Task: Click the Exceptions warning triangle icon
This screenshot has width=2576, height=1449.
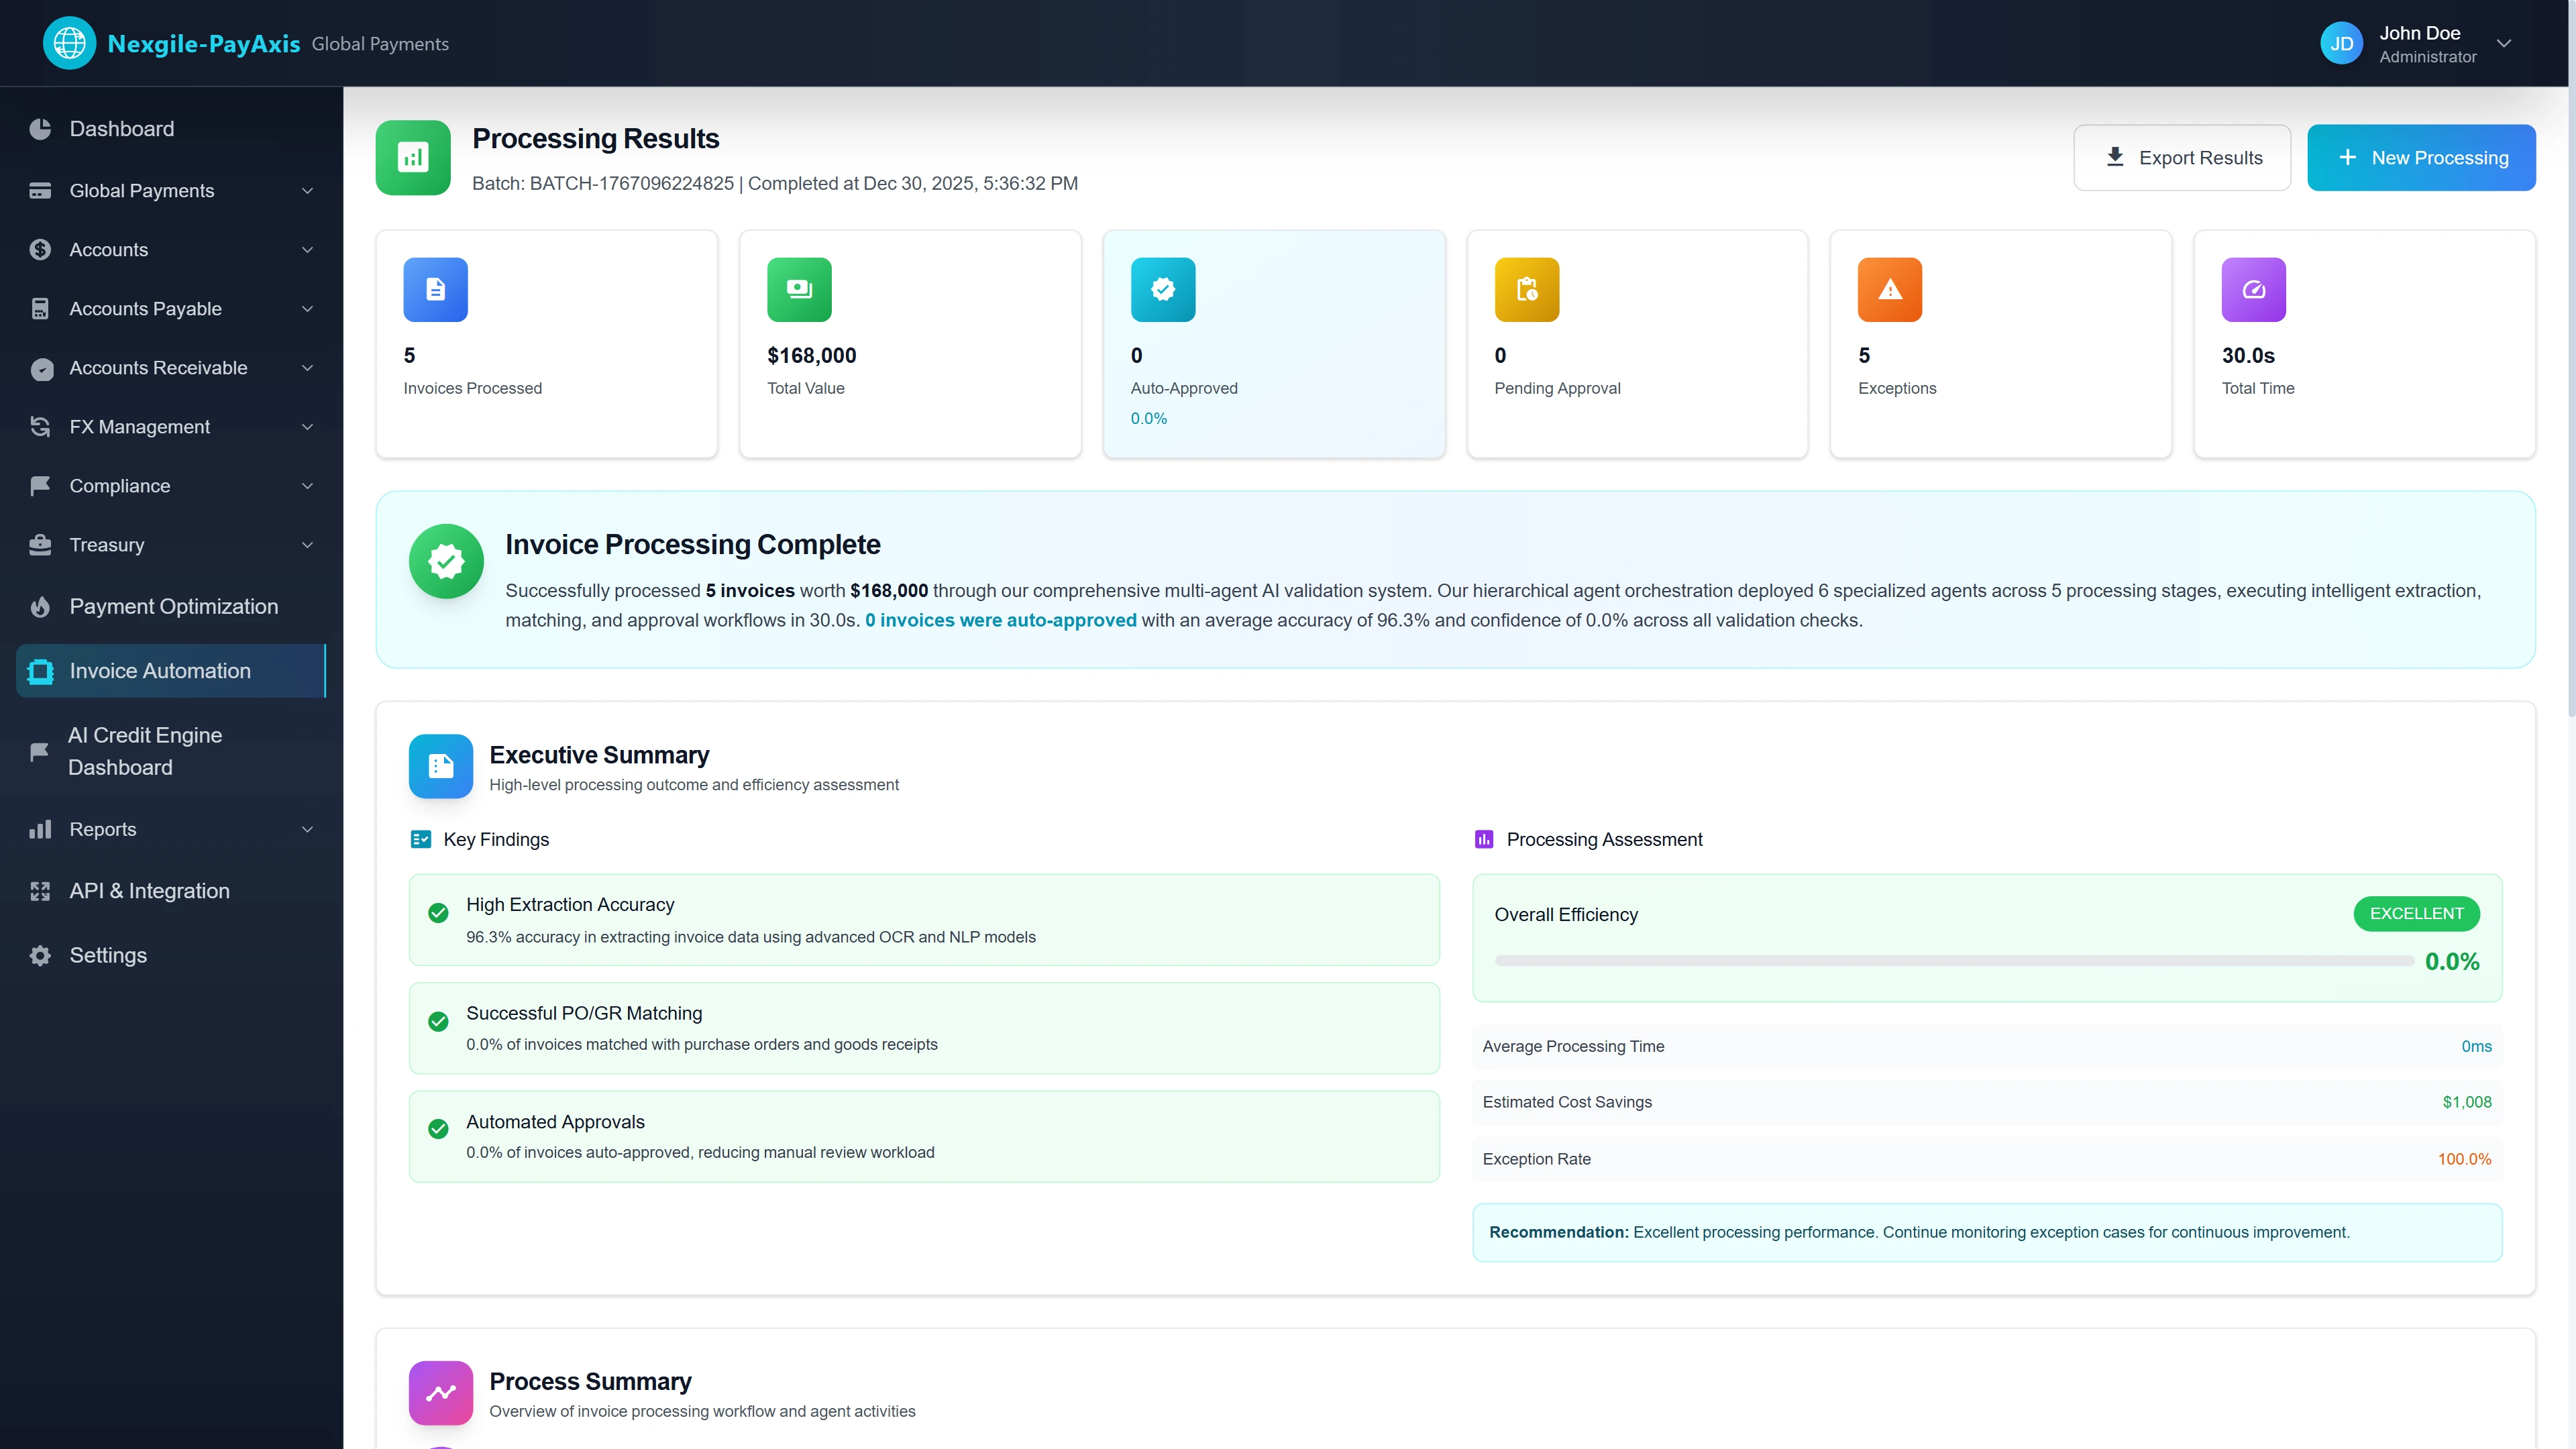Action: (x=1889, y=290)
